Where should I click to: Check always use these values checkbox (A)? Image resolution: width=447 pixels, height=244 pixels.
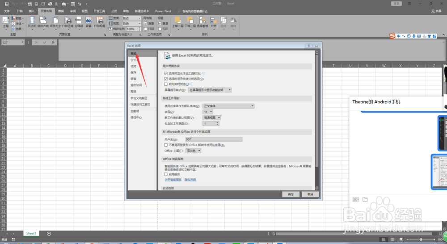point(166,145)
